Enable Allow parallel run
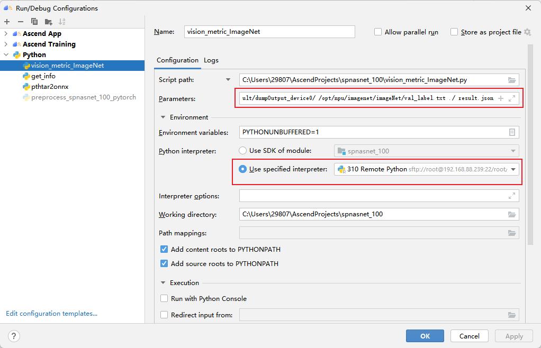The image size is (541, 348). [378, 32]
